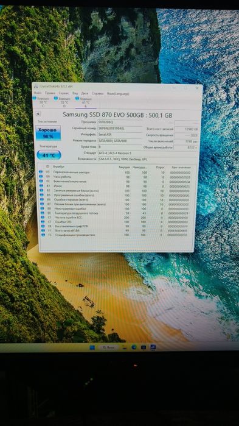Click status icon of attribute B6 row

42,199
